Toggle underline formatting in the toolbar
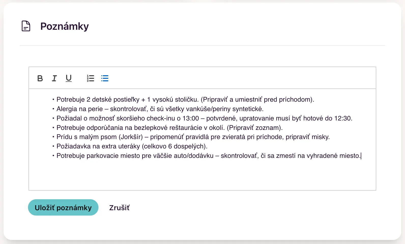The height and width of the screenshot is (244, 405). (68, 78)
